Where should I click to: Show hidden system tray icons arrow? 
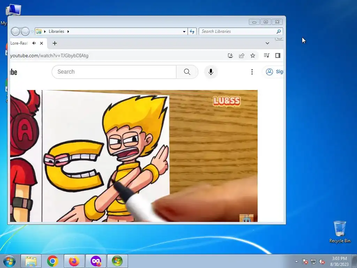click(x=296, y=261)
